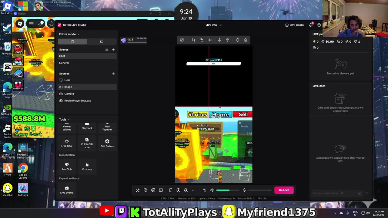This screenshot has height=218, width=388.
Task: Open more options ellipsis in control bar
Action: click(194, 190)
